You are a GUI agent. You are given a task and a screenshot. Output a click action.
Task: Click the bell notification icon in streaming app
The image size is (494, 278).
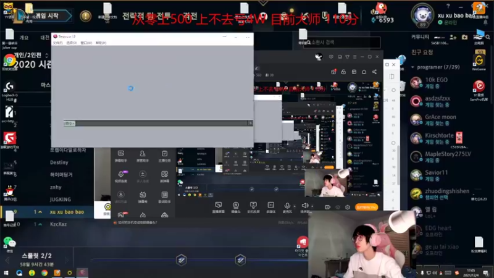[x=364, y=72]
